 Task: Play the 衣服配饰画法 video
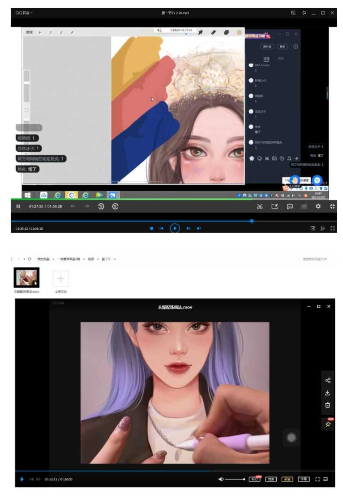(x=22, y=479)
